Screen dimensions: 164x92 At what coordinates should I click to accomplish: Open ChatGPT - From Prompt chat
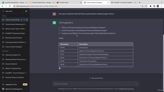tap(15, 73)
